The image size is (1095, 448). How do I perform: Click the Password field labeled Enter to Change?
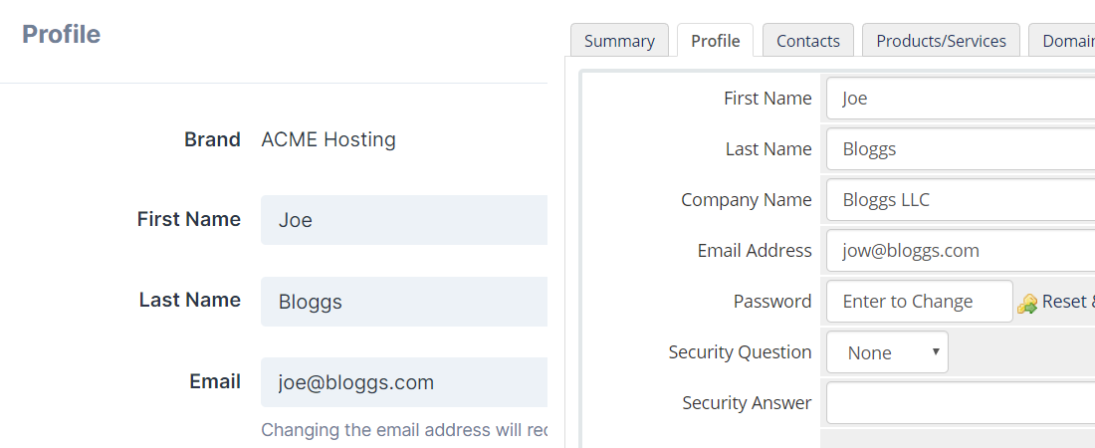919,302
